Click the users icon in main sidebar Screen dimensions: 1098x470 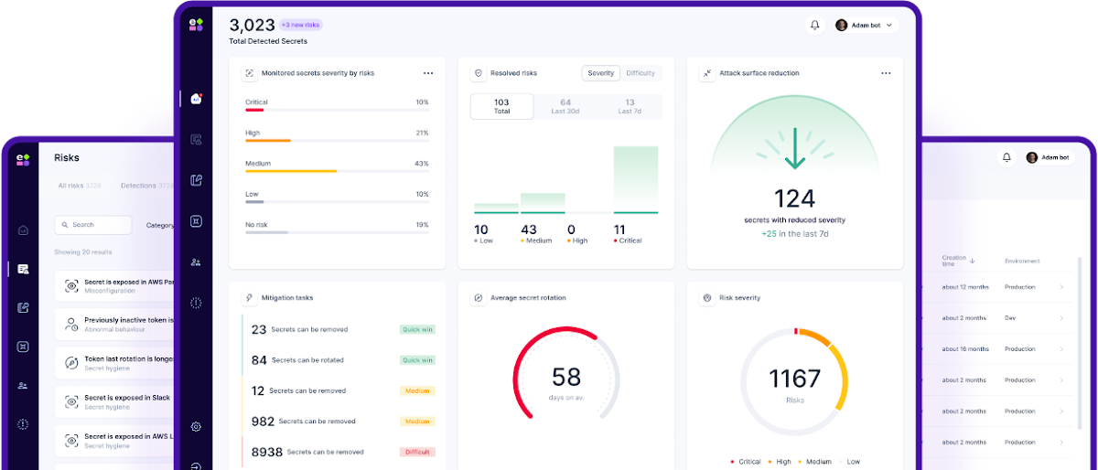click(196, 262)
